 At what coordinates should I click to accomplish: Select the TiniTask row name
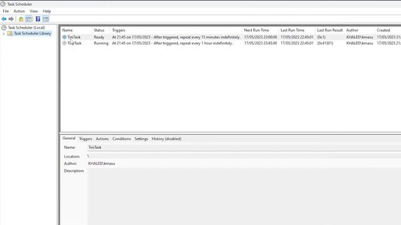pyautogui.click(x=74, y=37)
